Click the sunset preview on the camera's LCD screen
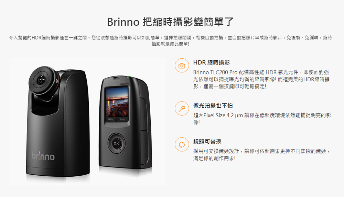This screenshot has height=199, width=344. pyautogui.click(x=117, y=102)
